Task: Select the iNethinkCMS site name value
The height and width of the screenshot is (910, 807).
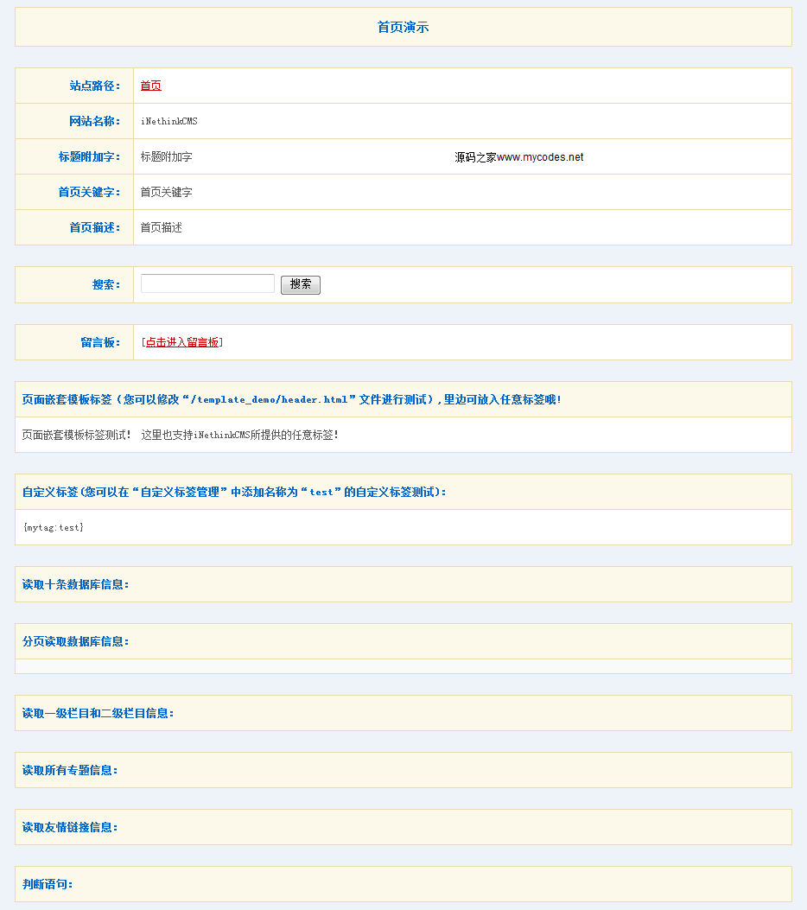Action: pyautogui.click(x=168, y=121)
